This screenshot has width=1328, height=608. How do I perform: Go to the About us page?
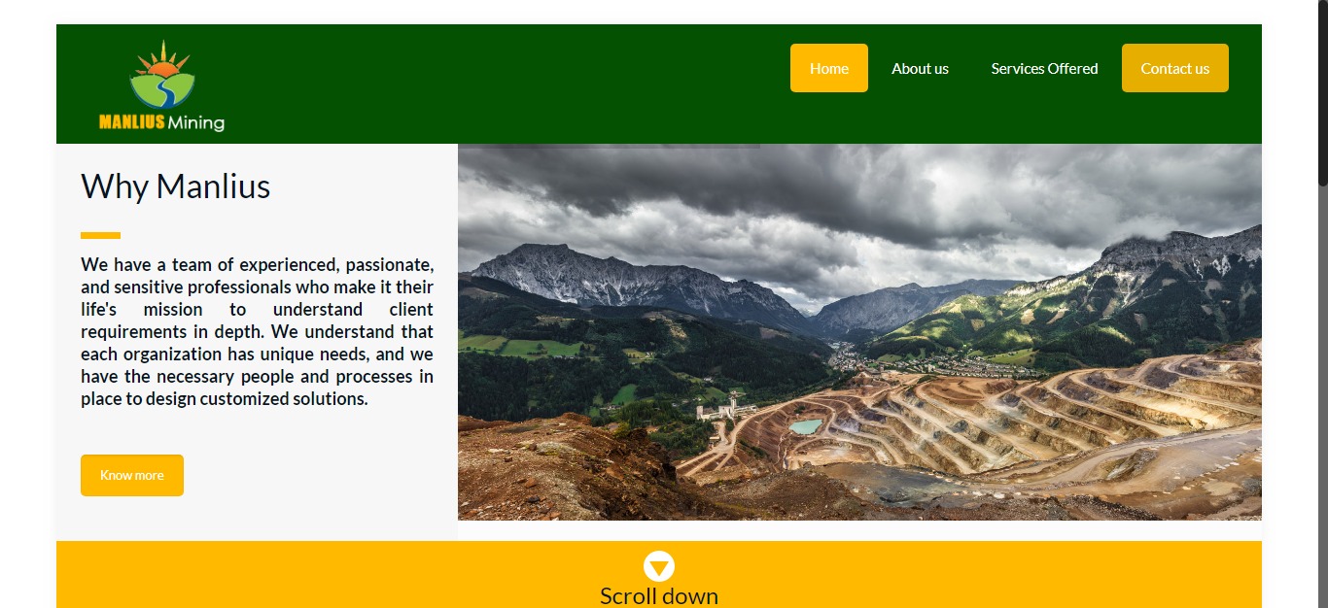pos(920,68)
